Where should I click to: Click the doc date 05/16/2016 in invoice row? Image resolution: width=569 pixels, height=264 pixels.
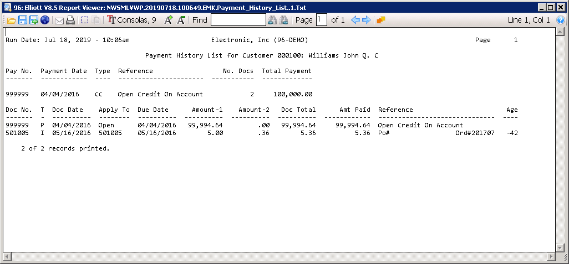(72, 133)
